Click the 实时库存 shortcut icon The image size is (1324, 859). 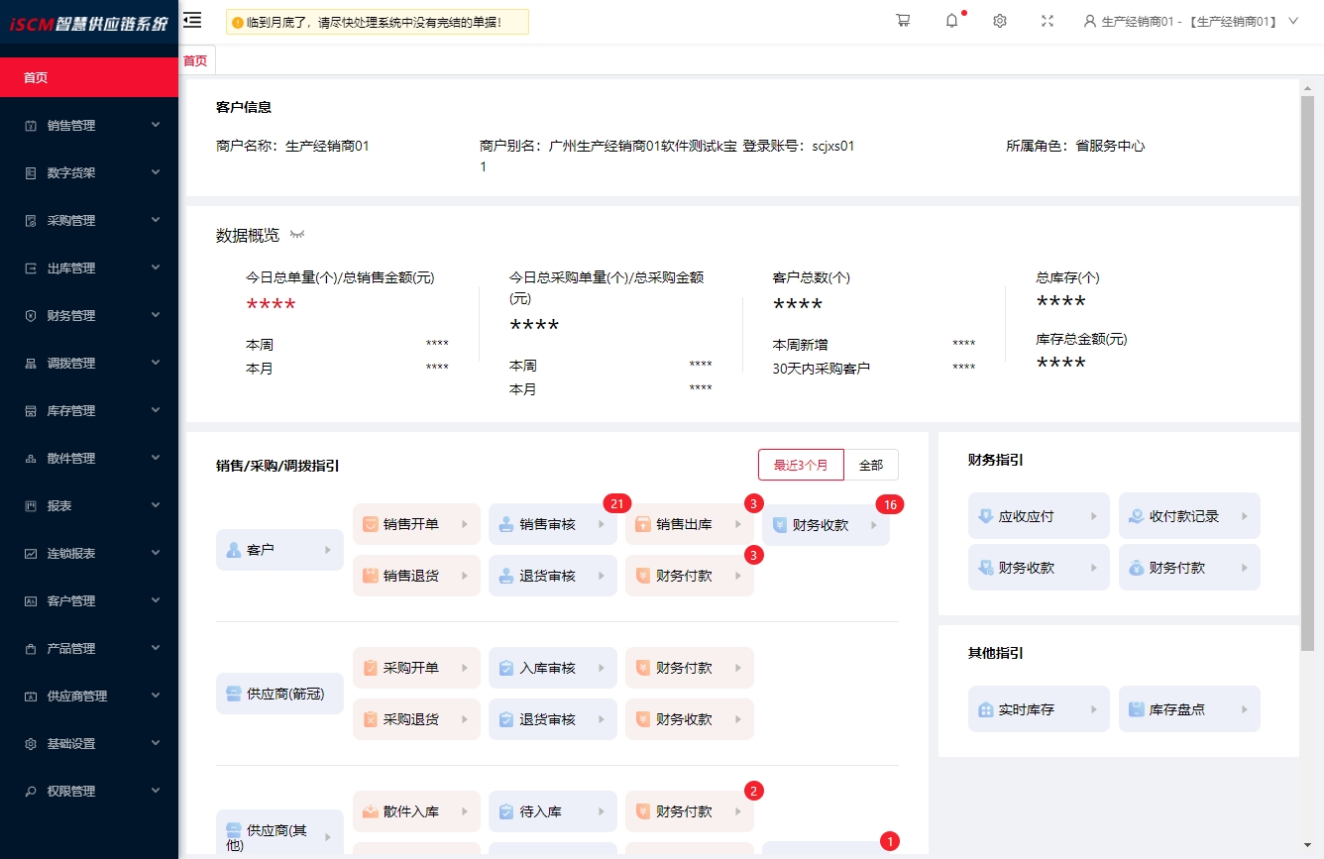pos(986,710)
